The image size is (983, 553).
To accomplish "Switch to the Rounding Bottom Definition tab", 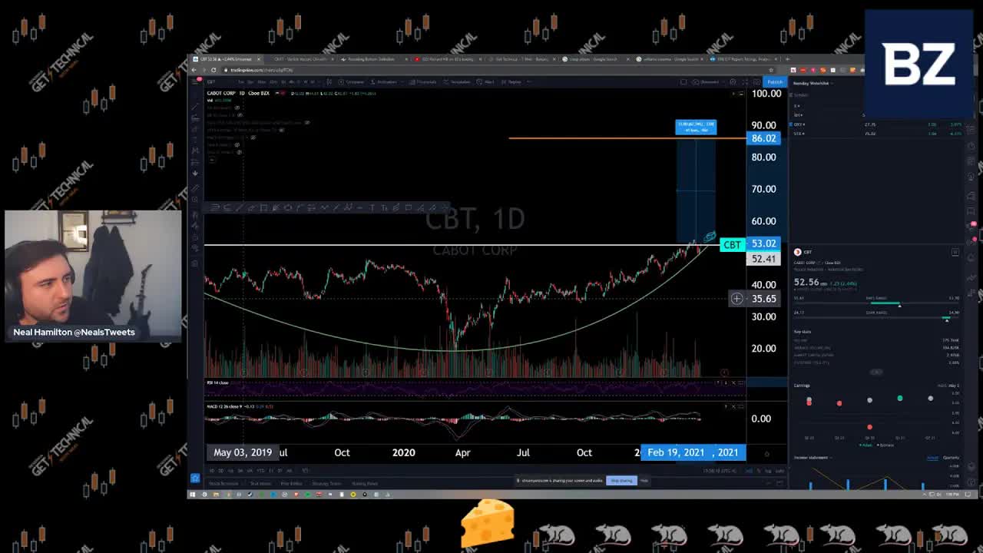I will click(x=372, y=59).
